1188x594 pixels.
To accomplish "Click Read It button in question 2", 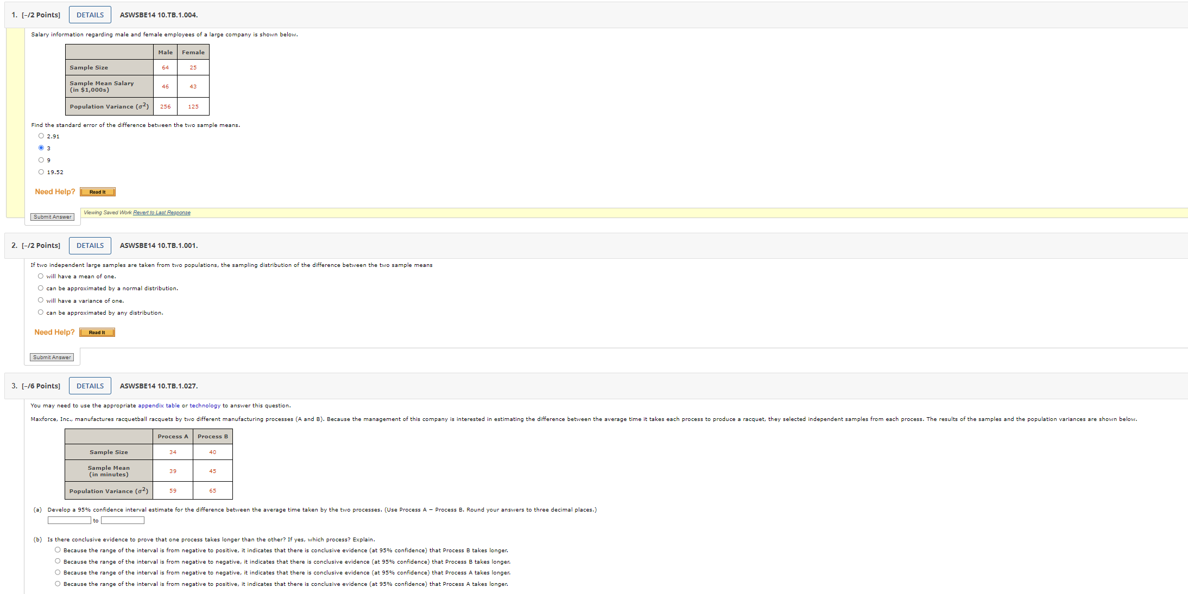I will point(97,333).
